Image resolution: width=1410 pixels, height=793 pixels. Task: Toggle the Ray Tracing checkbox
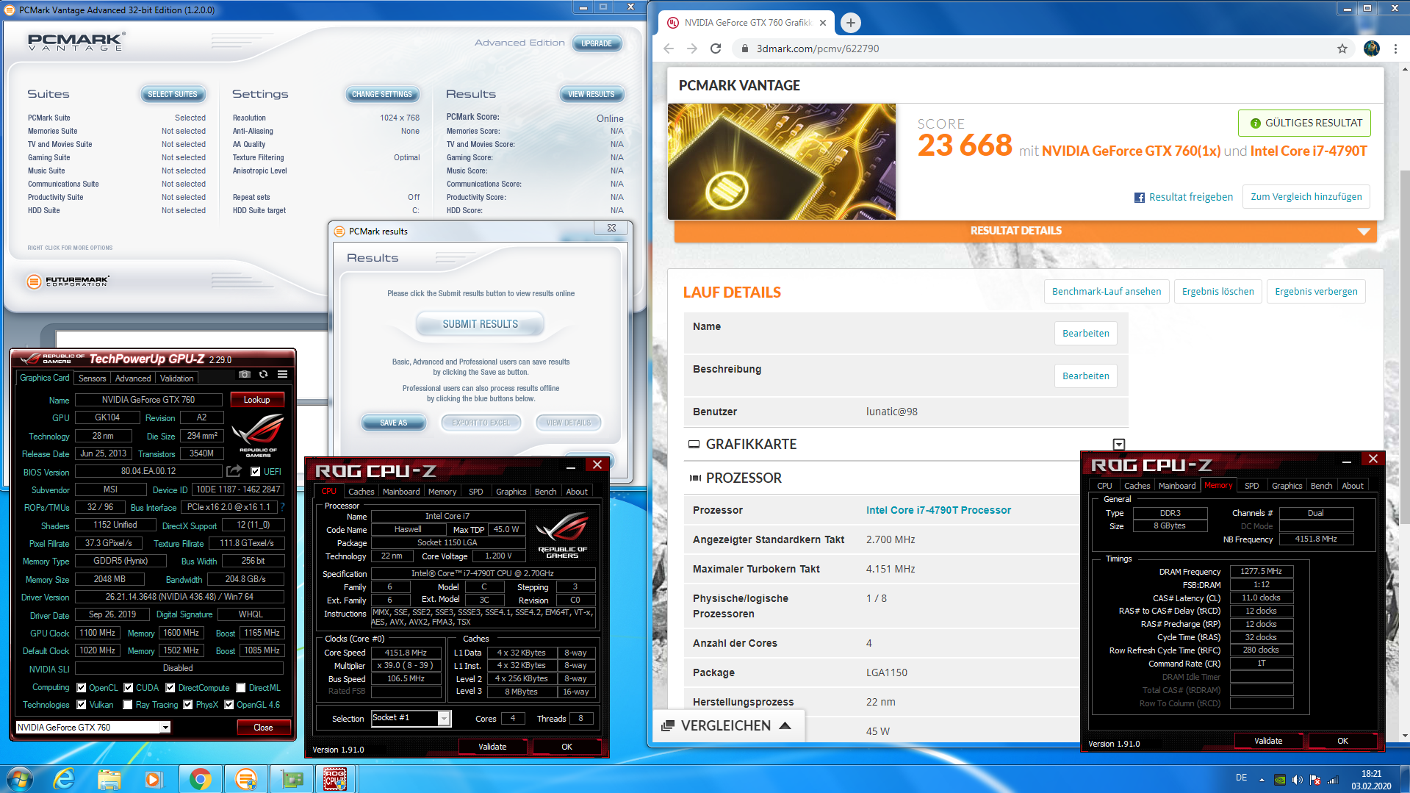pos(128,705)
